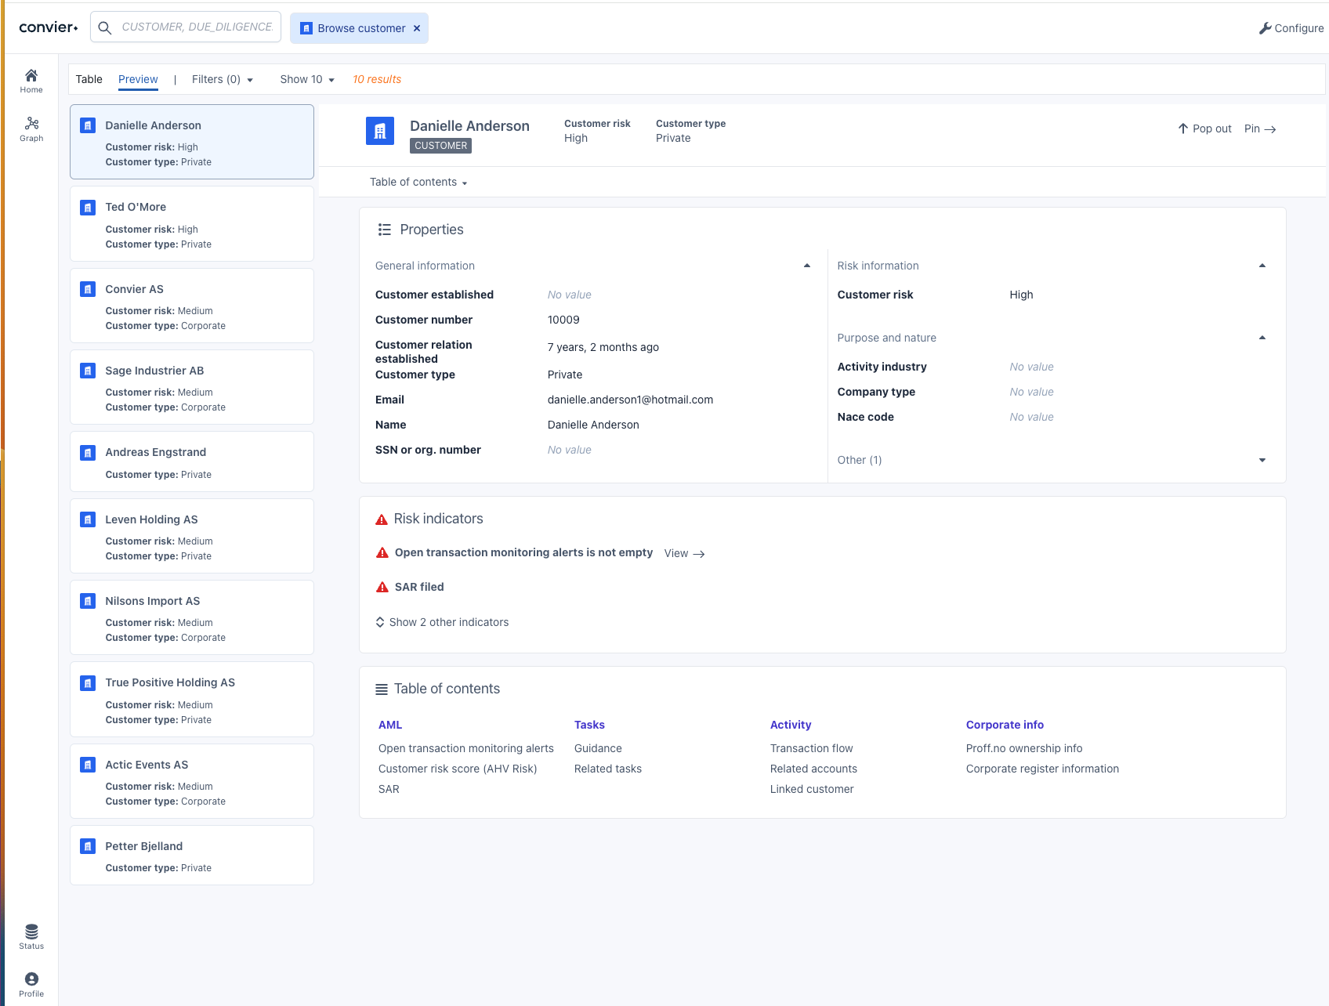Click the Corporate info heading link
This screenshot has width=1329, height=1006.
[x=1005, y=725]
